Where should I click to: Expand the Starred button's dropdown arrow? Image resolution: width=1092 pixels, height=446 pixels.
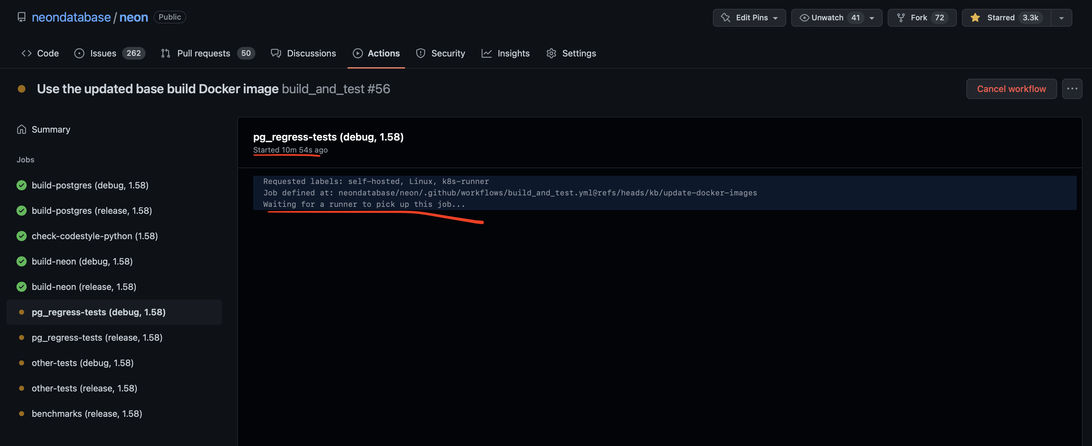pos(1062,17)
